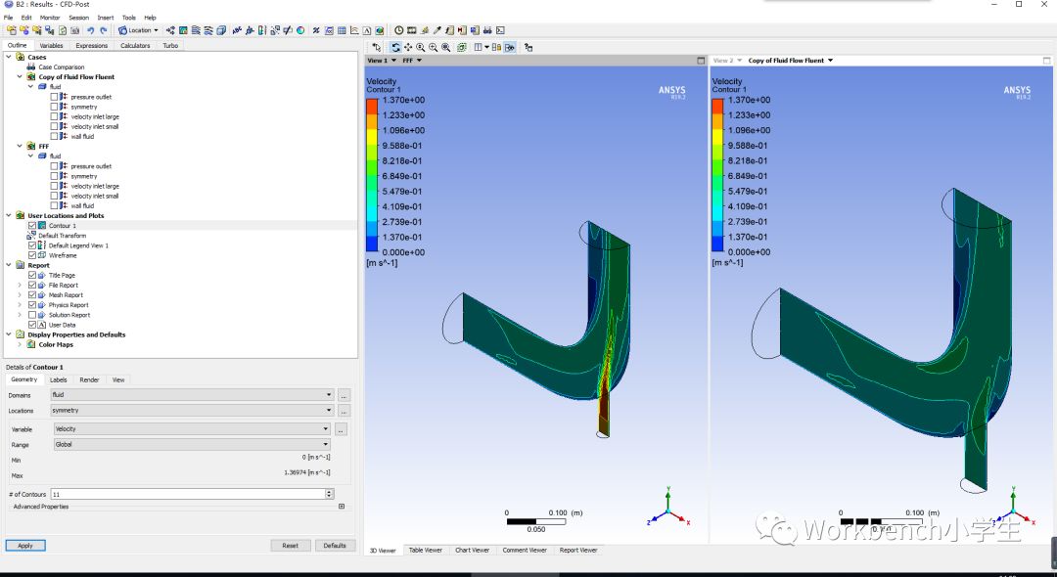Screen dimensions: 1057x577
Task: Select Color Maps tree item
Action: click(56, 344)
